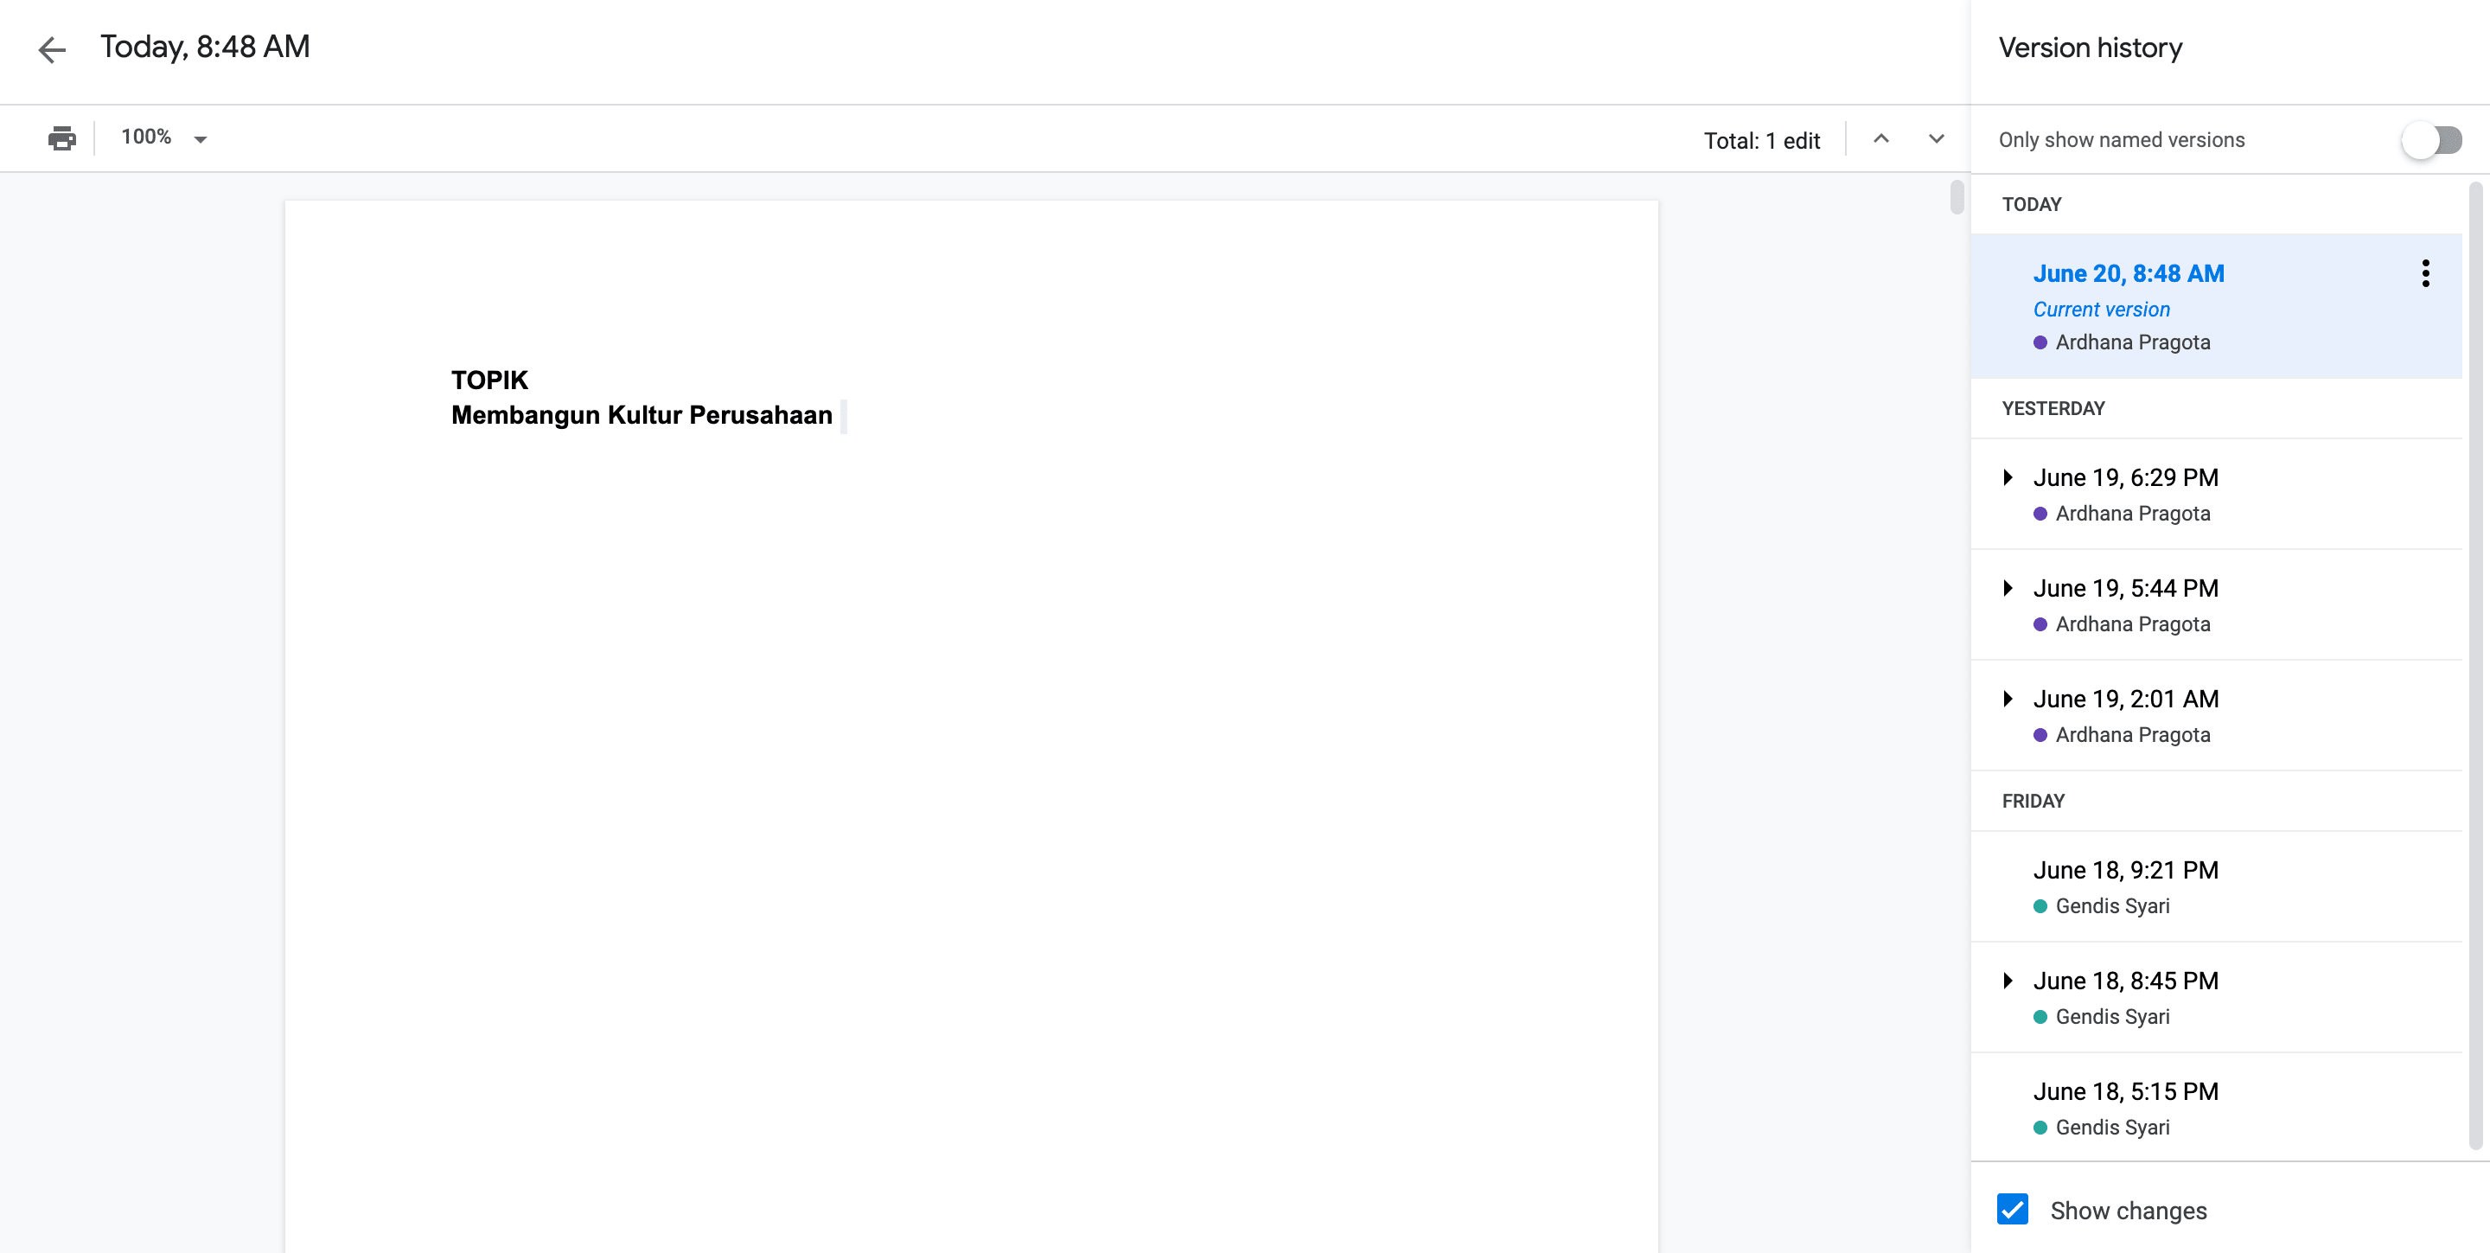Click the document vertical scrollbar thumb
Screen dimensions: 2490x1253
click(1957, 197)
